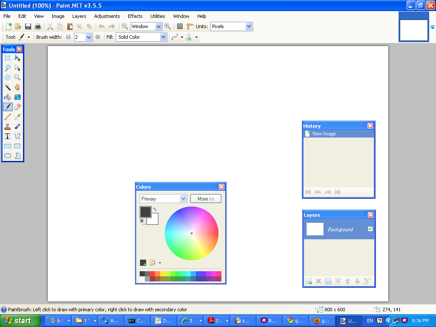Select the Rounded Rectangle tool
The height and width of the screenshot is (327, 436).
tap(17, 146)
